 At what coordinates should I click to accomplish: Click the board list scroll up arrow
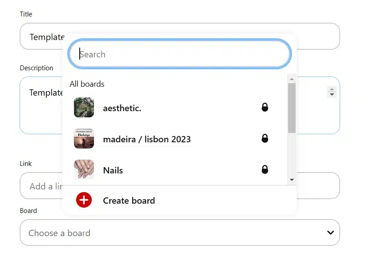(292, 79)
